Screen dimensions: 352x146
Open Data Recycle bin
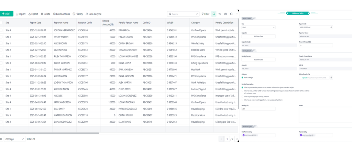[x=87, y=14]
